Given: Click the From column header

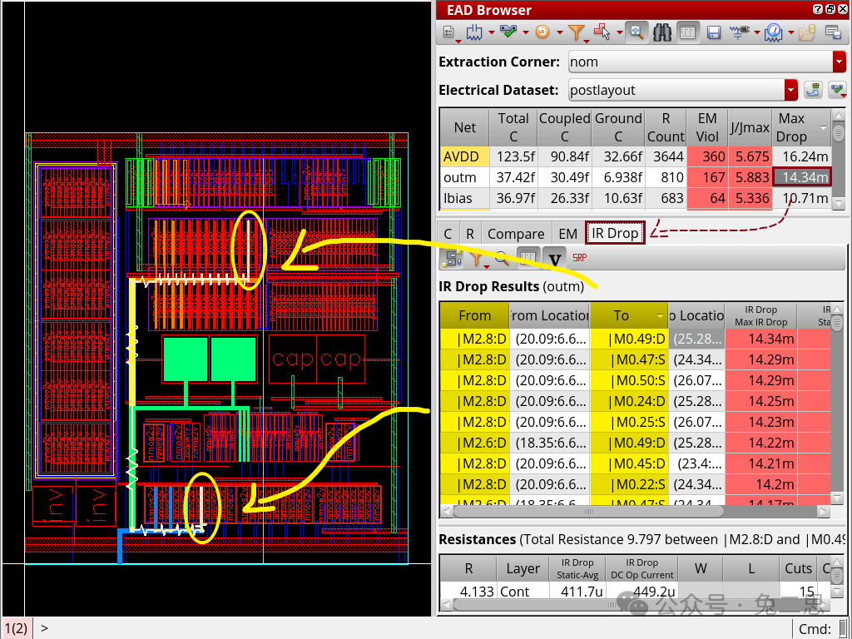Looking at the screenshot, I should (x=474, y=315).
